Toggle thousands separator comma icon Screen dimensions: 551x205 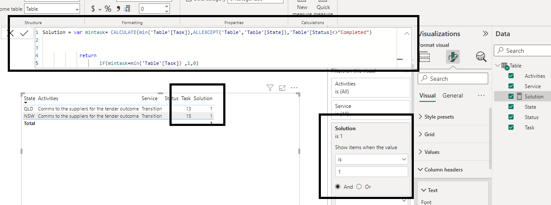coord(118,8)
